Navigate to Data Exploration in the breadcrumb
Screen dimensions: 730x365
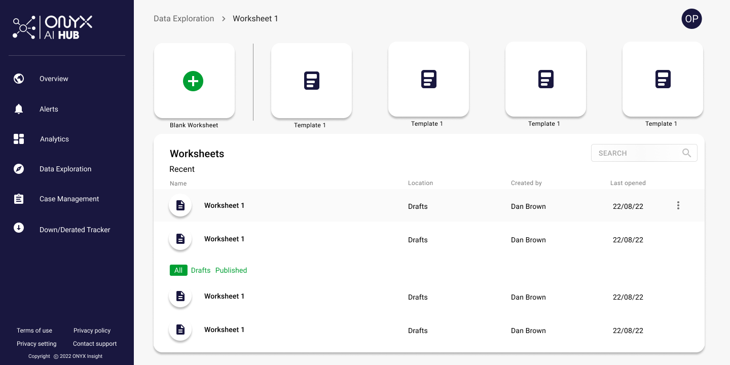tap(184, 19)
